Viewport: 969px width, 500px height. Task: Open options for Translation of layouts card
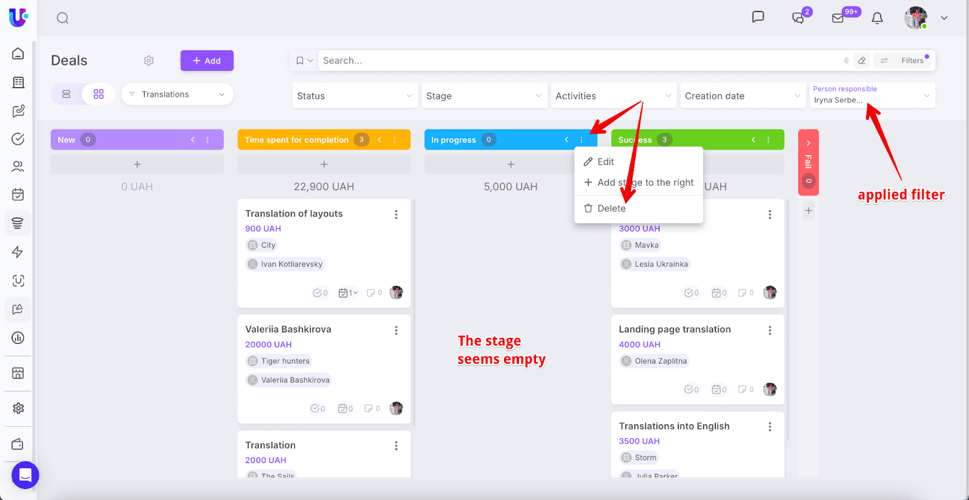(396, 214)
